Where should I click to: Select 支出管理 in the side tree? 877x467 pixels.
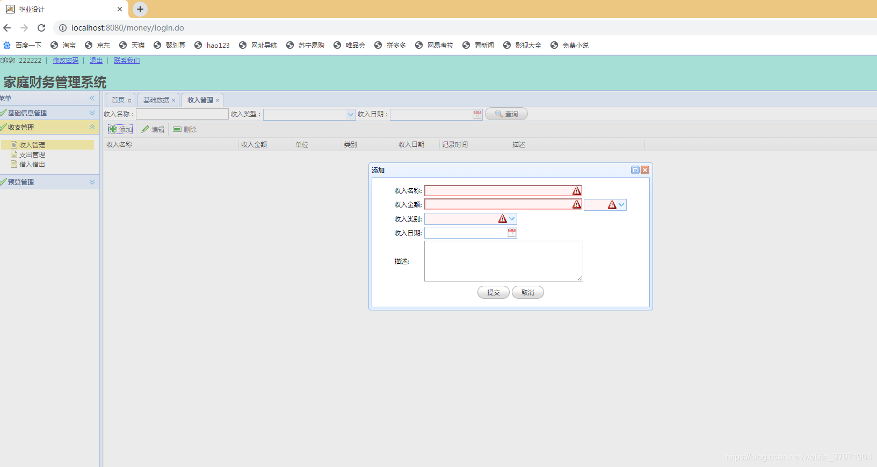pos(32,154)
